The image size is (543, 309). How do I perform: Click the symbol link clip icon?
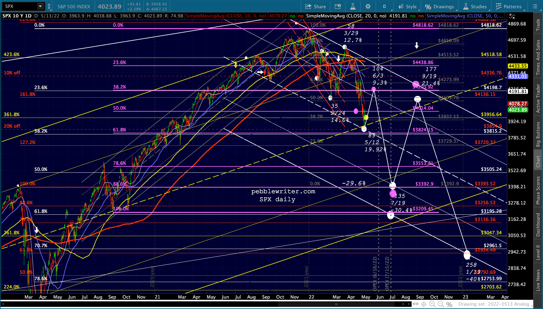50,6
